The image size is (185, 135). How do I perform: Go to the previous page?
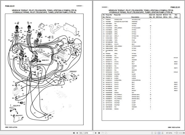77,133
